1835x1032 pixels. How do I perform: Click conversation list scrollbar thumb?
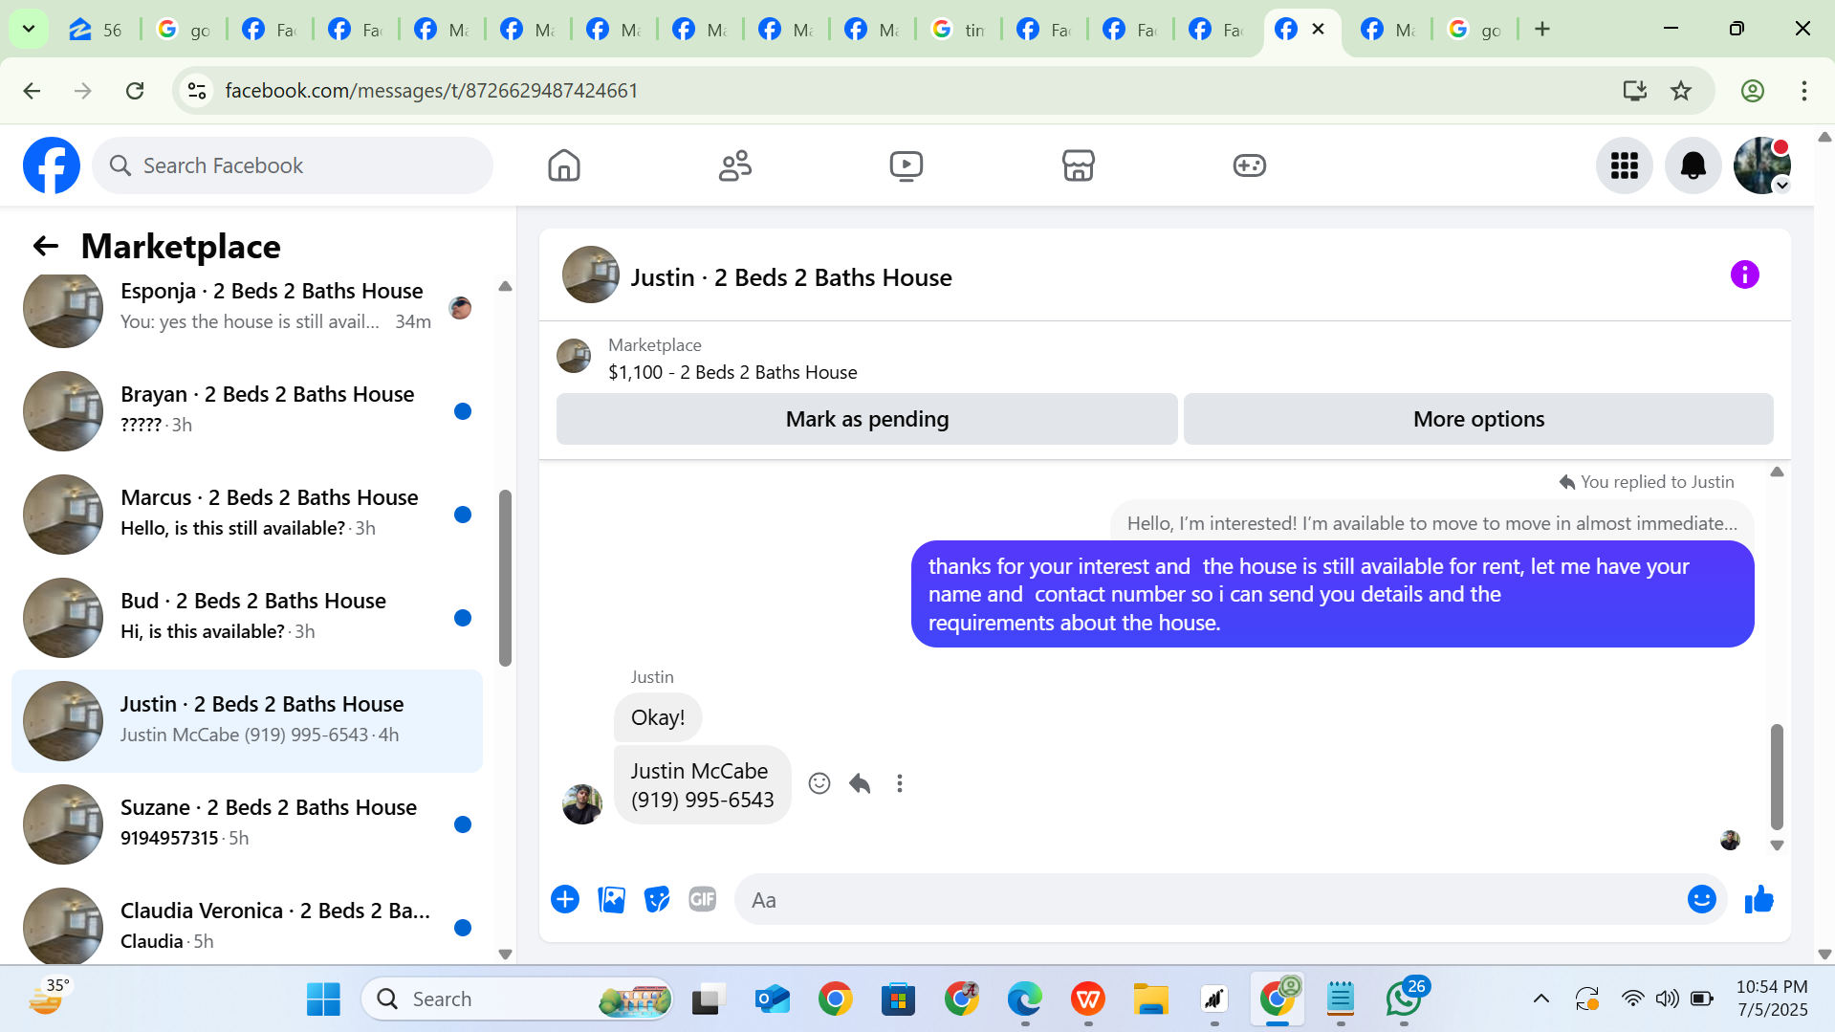coord(505,578)
